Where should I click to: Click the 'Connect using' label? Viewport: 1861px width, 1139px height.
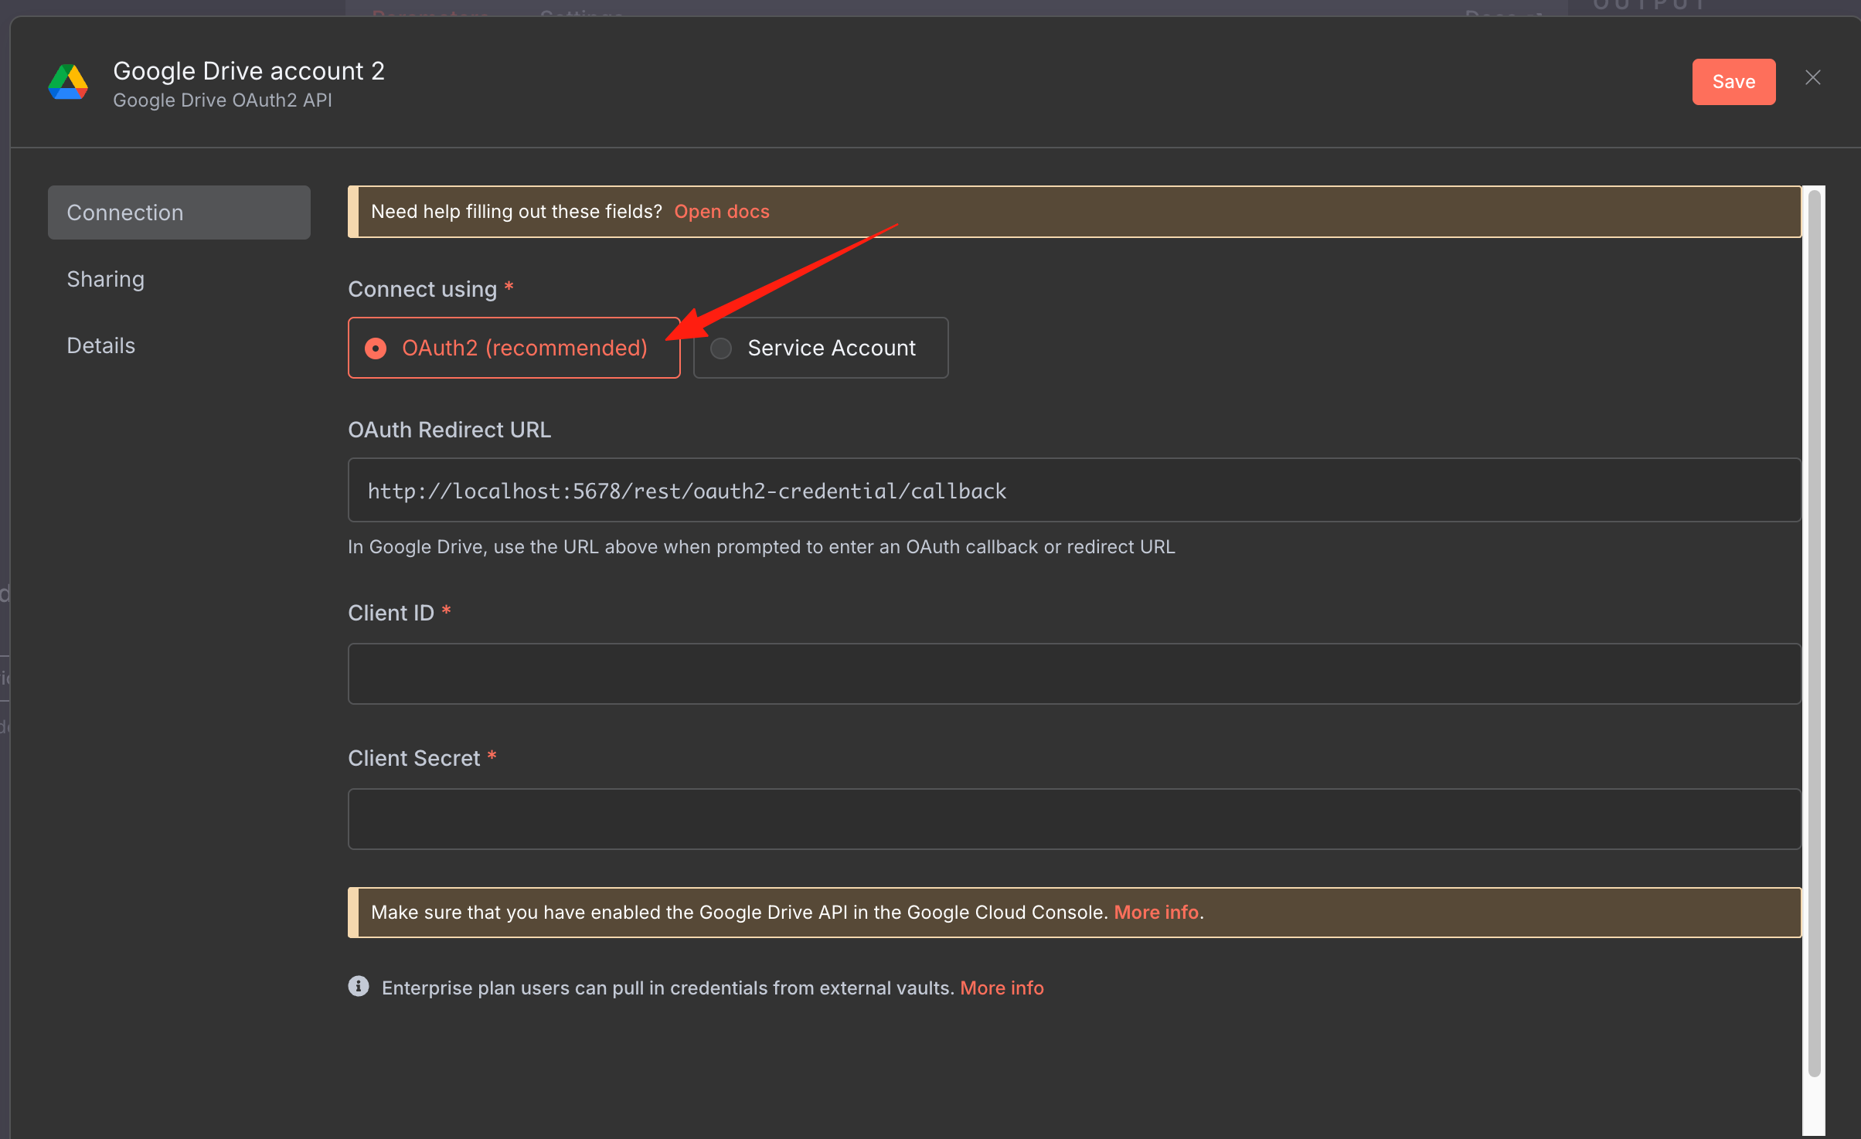423,289
